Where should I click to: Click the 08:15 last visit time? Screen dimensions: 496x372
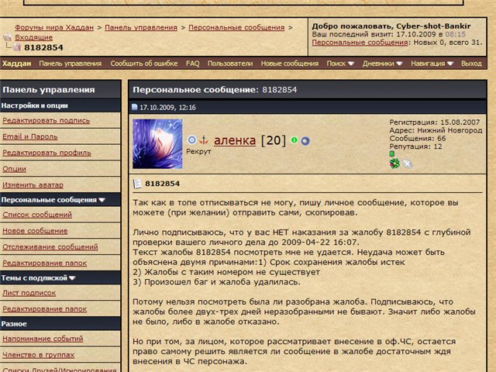point(455,34)
